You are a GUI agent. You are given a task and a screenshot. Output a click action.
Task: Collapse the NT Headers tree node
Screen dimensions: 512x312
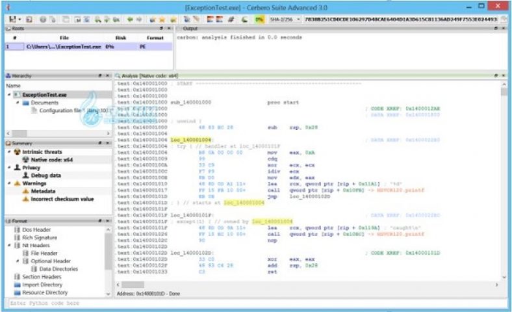(x=9, y=246)
